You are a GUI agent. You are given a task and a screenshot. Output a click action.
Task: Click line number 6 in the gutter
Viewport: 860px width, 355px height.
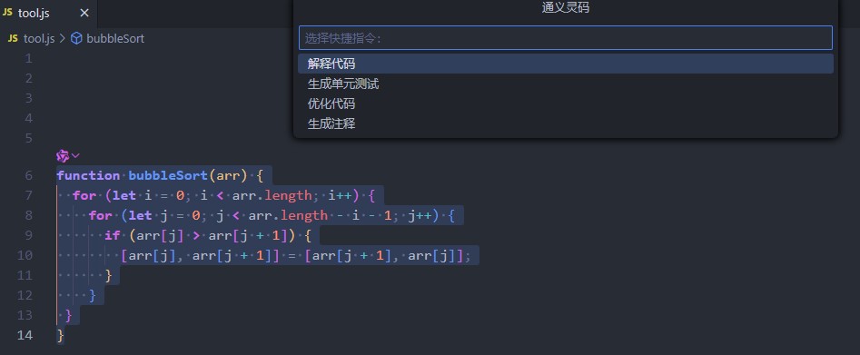[x=28, y=175]
